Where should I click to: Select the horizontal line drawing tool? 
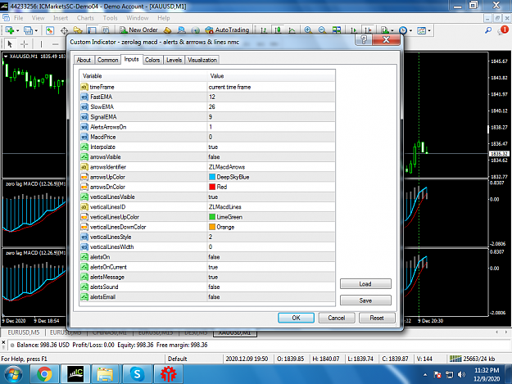tap(56, 43)
